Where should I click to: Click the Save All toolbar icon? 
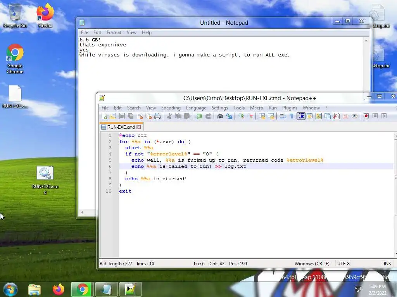131,116
